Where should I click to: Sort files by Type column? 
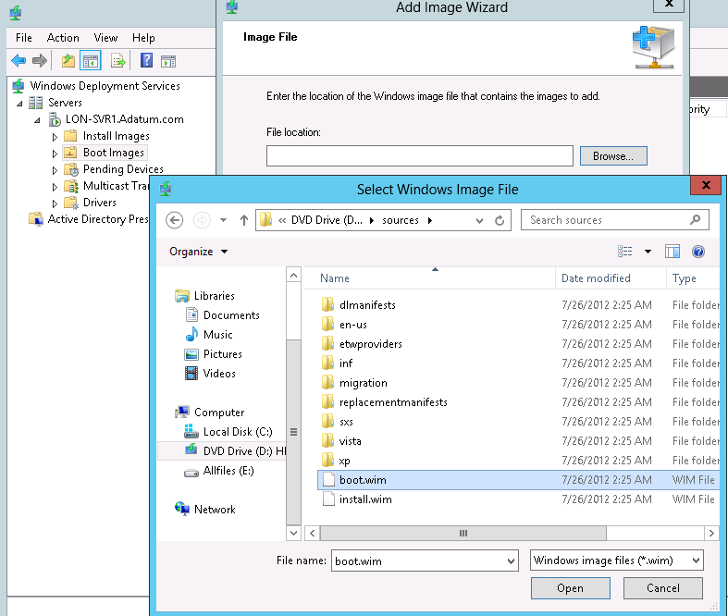tap(693, 278)
